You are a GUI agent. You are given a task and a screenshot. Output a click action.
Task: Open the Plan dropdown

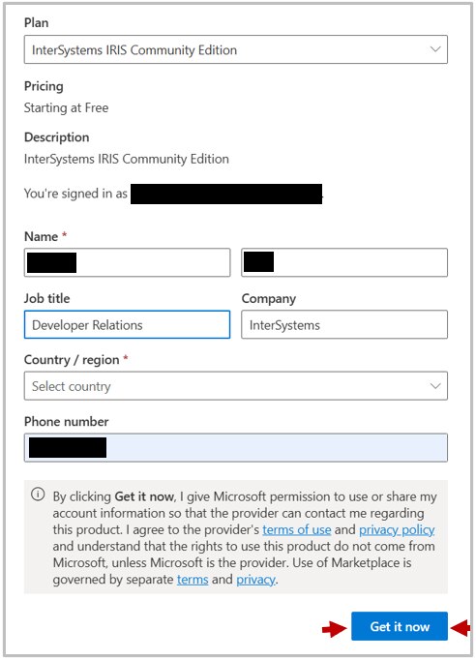tap(236, 49)
